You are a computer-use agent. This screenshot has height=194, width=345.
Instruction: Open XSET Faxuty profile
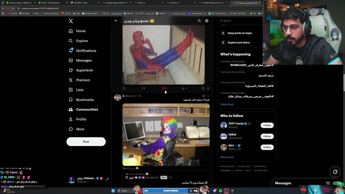[x=236, y=124]
